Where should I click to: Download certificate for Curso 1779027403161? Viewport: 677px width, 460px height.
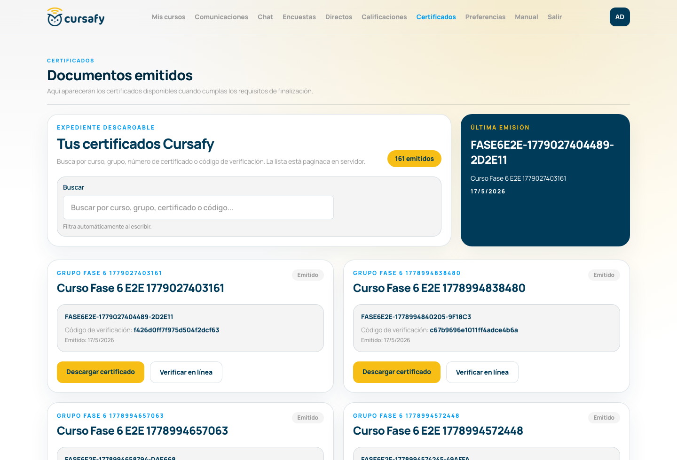[101, 372]
